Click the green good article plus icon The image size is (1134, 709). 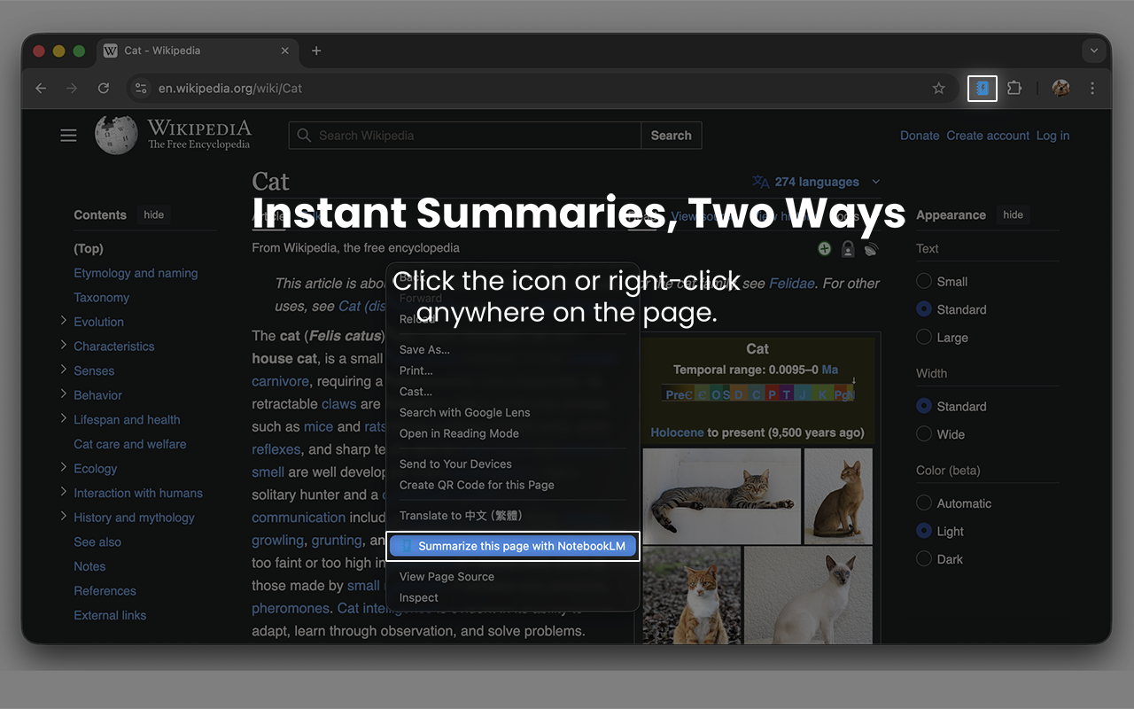click(824, 249)
